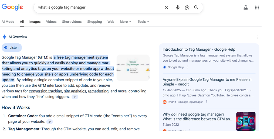Start voice search with microphone icon
The width and height of the screenshot is (274, 139).
178,8
